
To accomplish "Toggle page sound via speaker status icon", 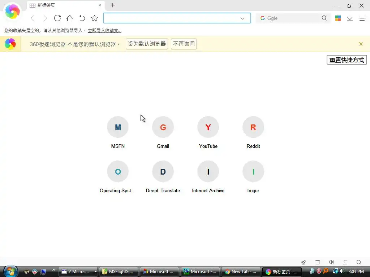I will pyautogui.click(x=331, y=262).
